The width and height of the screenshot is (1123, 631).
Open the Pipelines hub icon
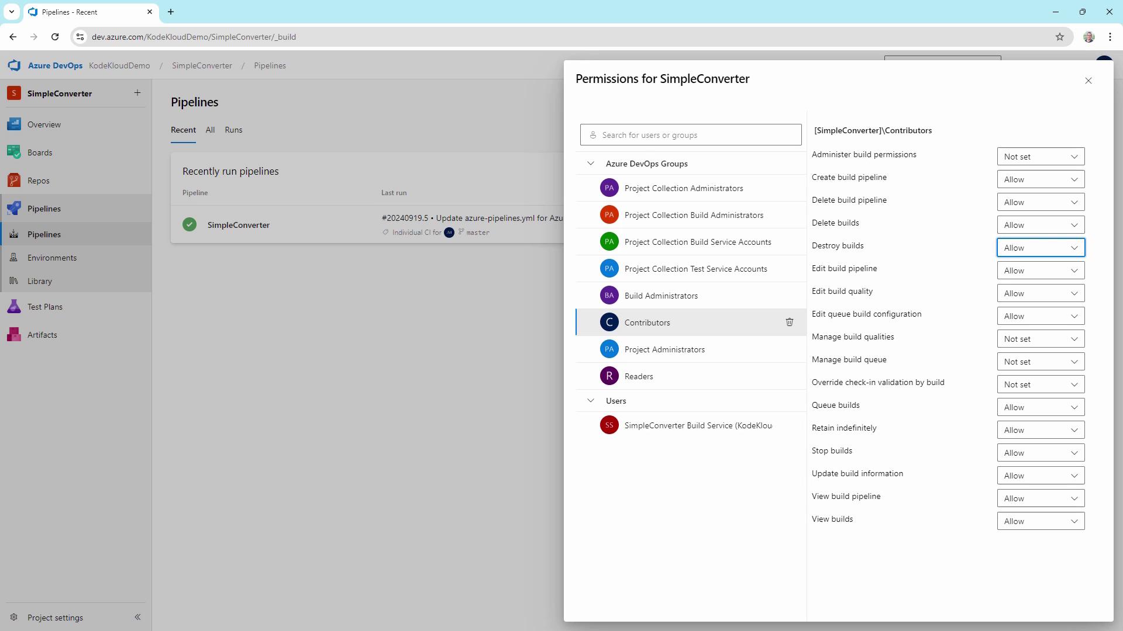[x=14, y=209]
